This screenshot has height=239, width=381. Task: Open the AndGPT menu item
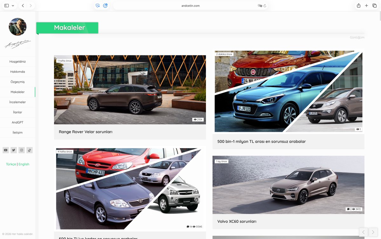click(17, 122)
